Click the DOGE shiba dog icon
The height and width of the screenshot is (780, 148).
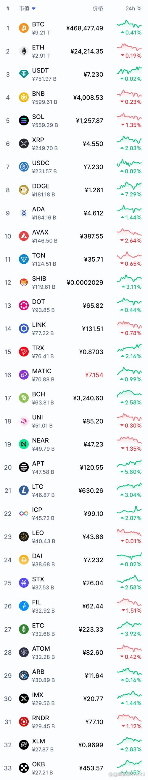point(24,190)
